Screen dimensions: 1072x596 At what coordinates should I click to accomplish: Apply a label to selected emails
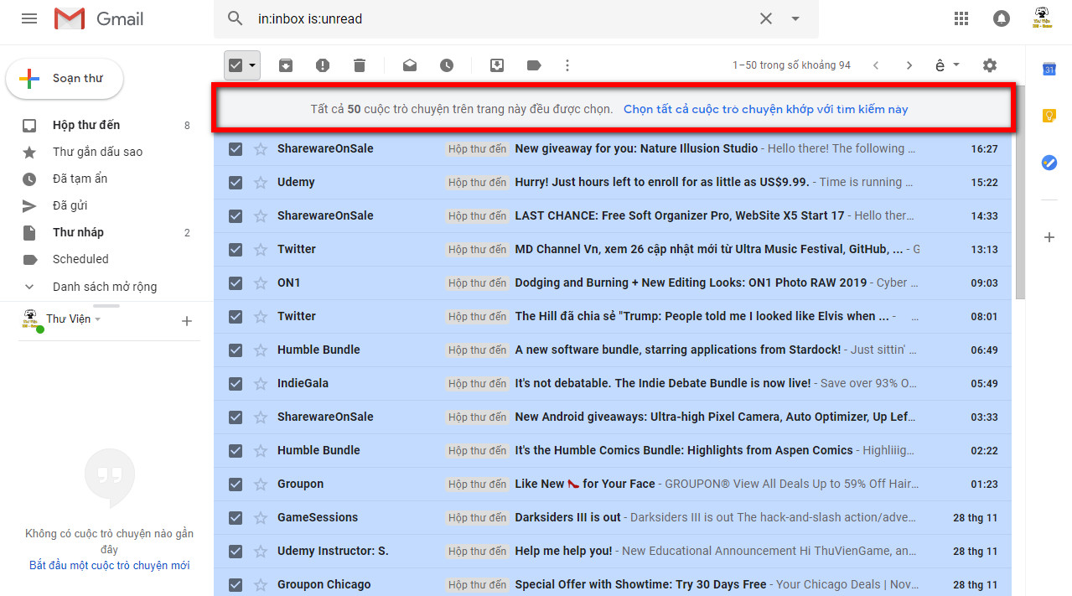point(534,65)
